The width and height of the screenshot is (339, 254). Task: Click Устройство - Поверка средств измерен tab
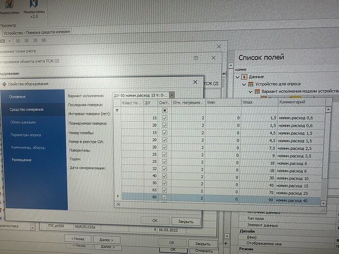pyautogui.click(x=37, y=33)
